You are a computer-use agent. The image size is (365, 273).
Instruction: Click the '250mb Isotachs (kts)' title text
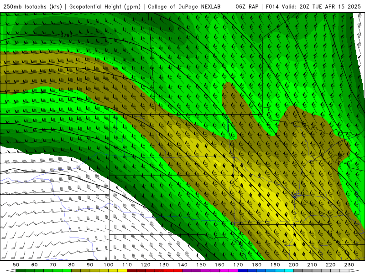[x=33, y=6]
